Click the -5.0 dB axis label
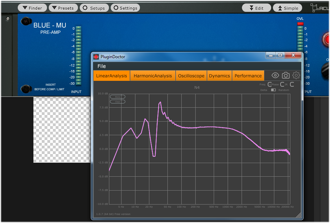The height and width of the screenshot is (223, 330). (x=103, y=176)
